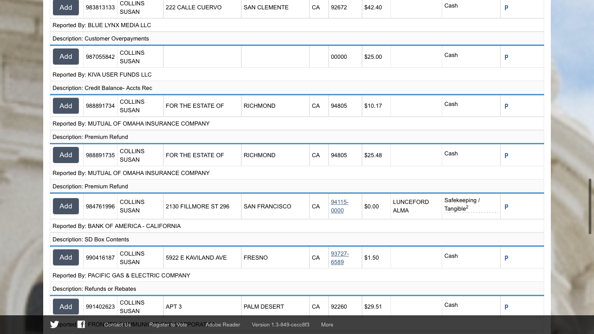This screenshot has width=594, height=334.
Task: Select the Refunds or Rebates description
Action: [94, 289]
